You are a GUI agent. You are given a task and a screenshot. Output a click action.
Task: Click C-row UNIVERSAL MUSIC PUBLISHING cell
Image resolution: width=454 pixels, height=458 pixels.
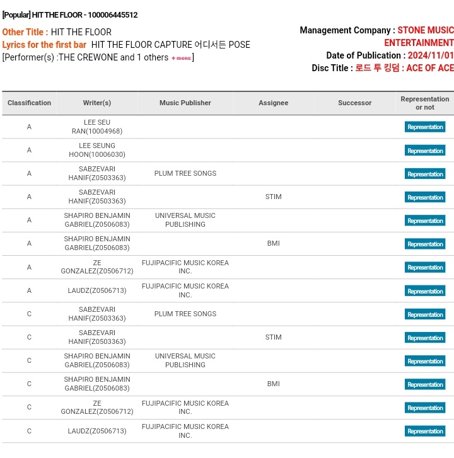(185, 360)
